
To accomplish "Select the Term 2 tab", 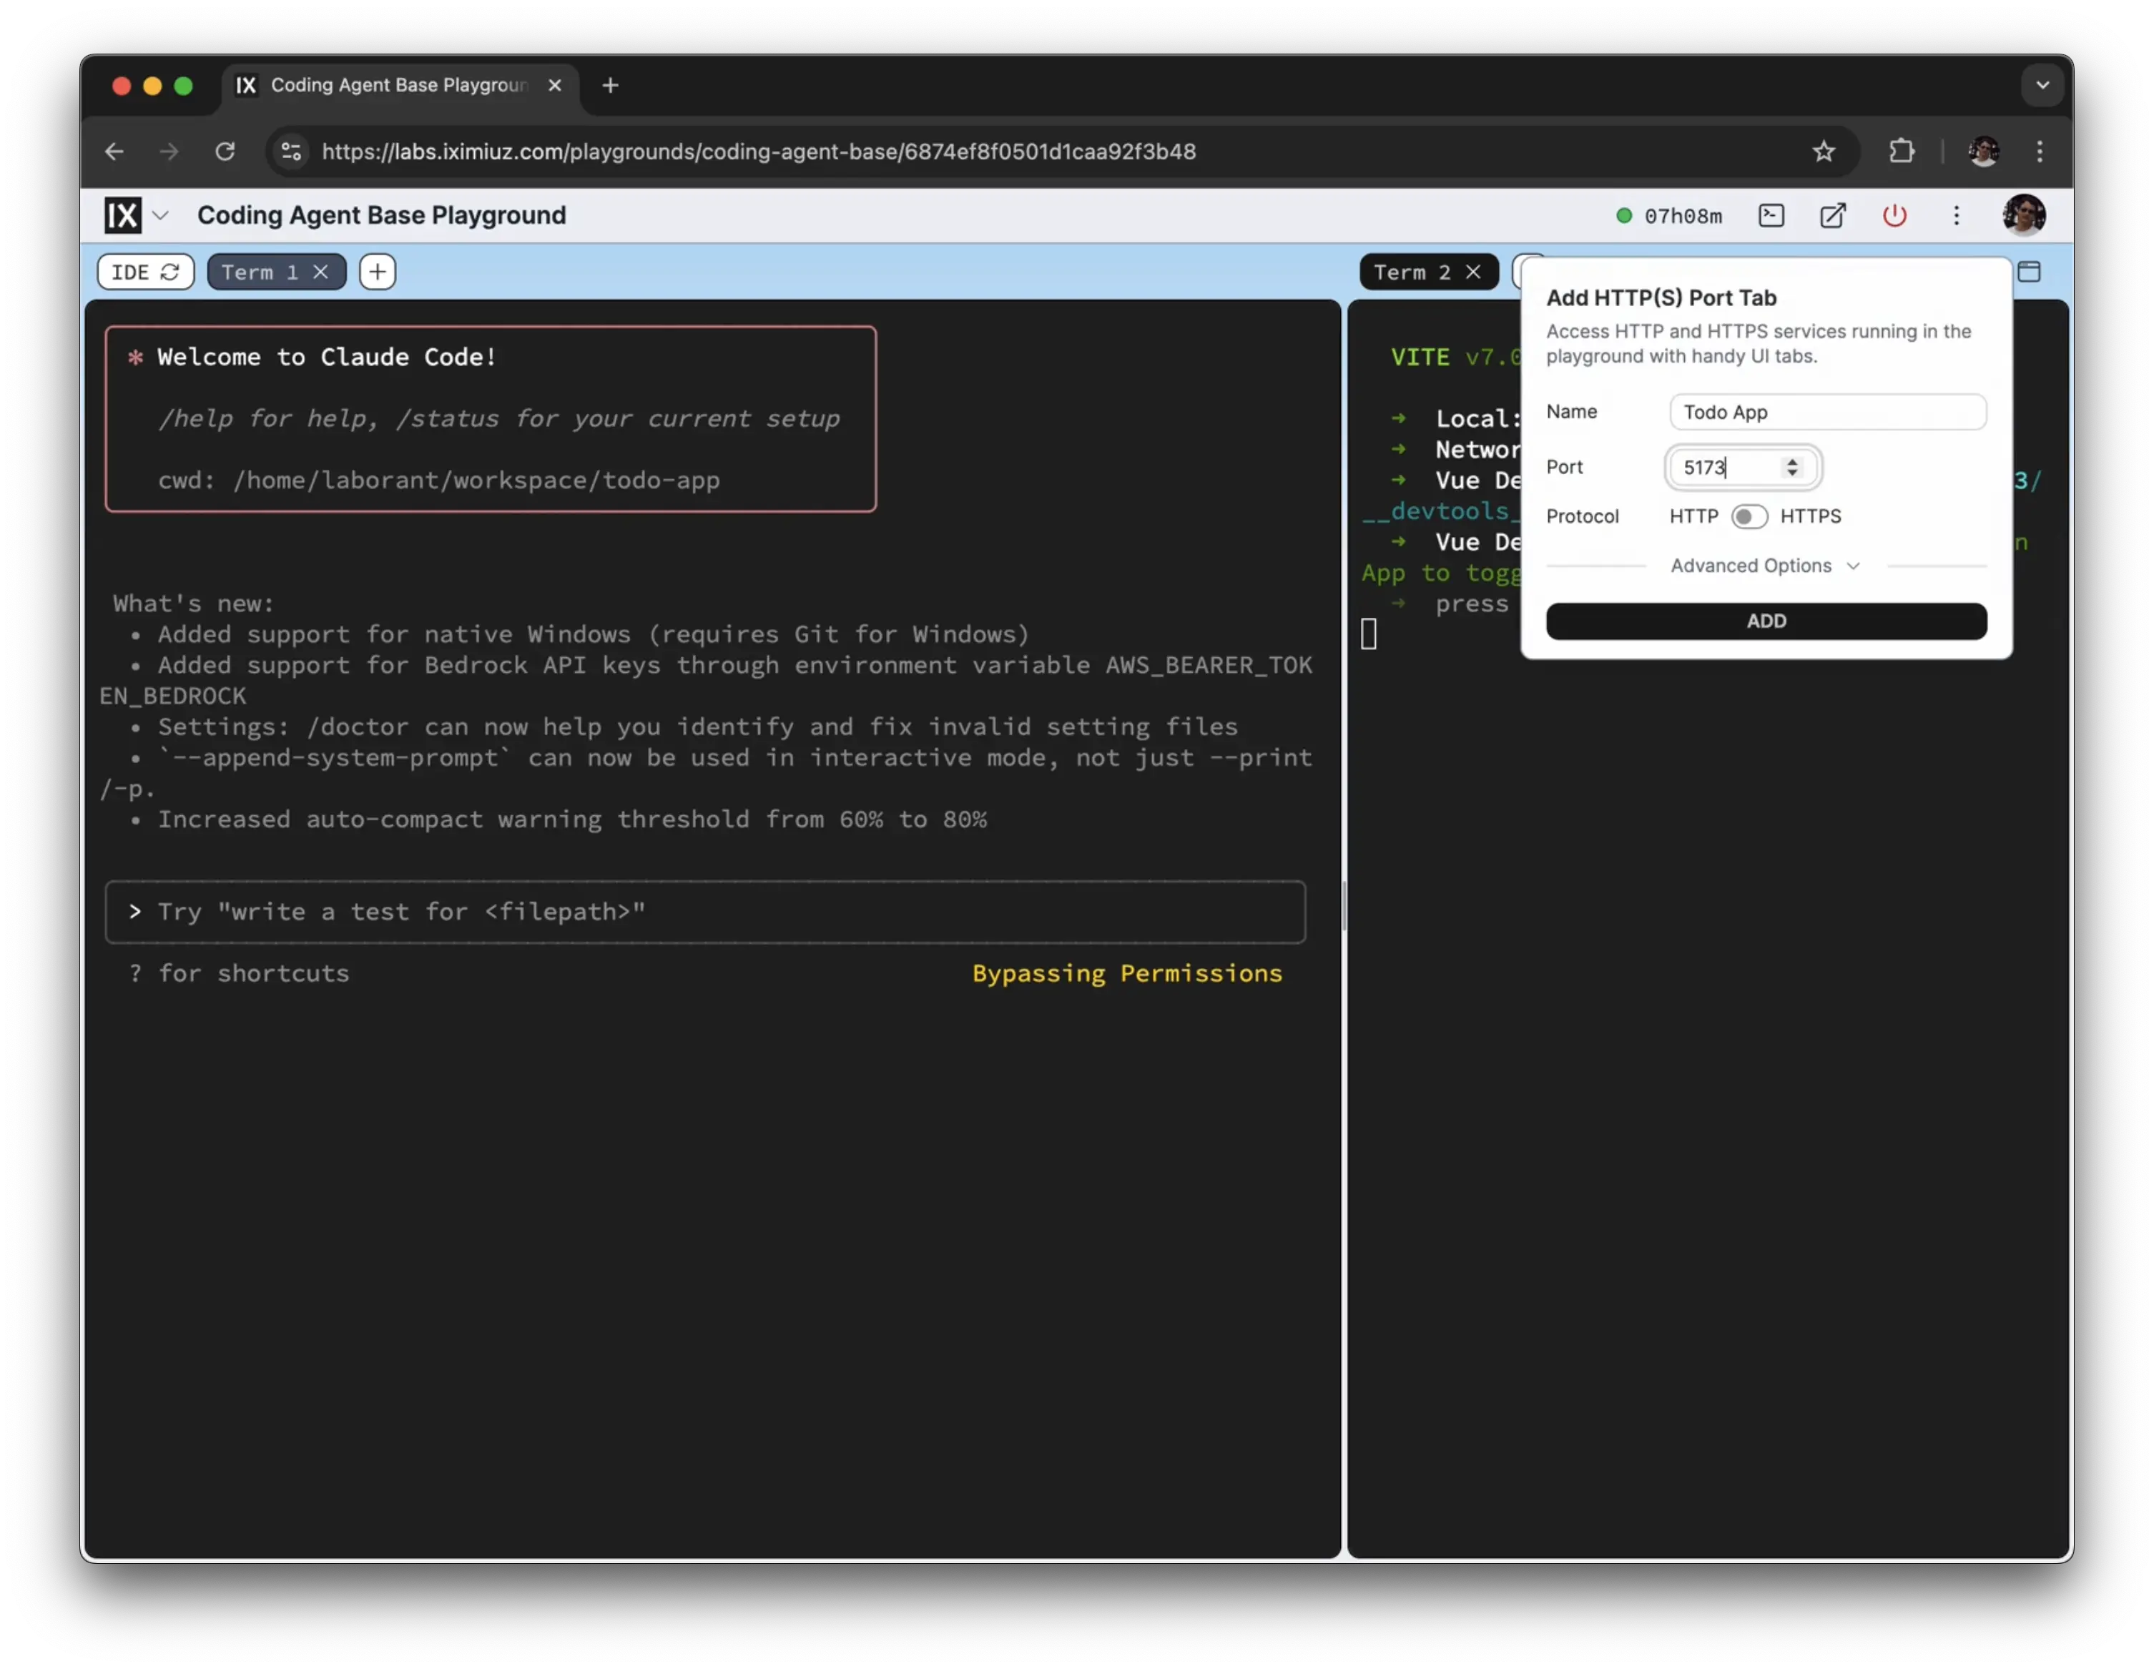I will pyautogui.click(x=1412, y=272).
